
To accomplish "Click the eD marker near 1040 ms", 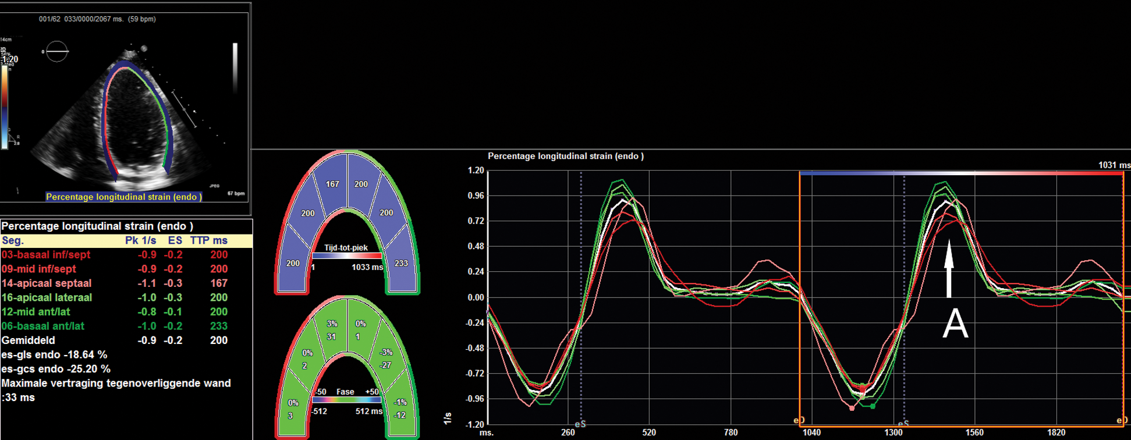I will [x=799, y=420].
